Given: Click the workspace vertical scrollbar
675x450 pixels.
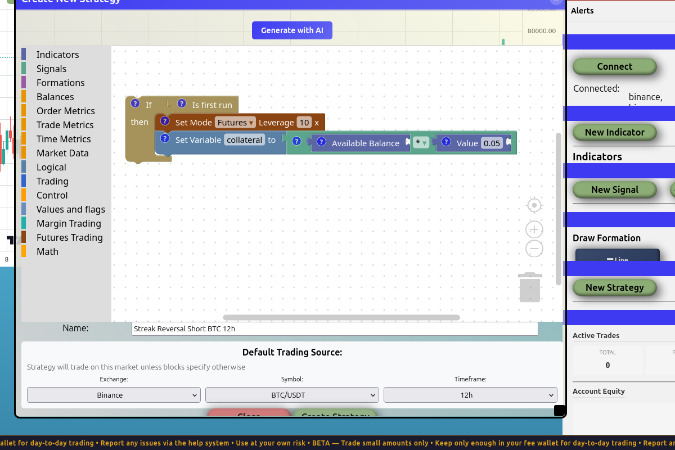Looking at the screenshot, I should point(558,208).
